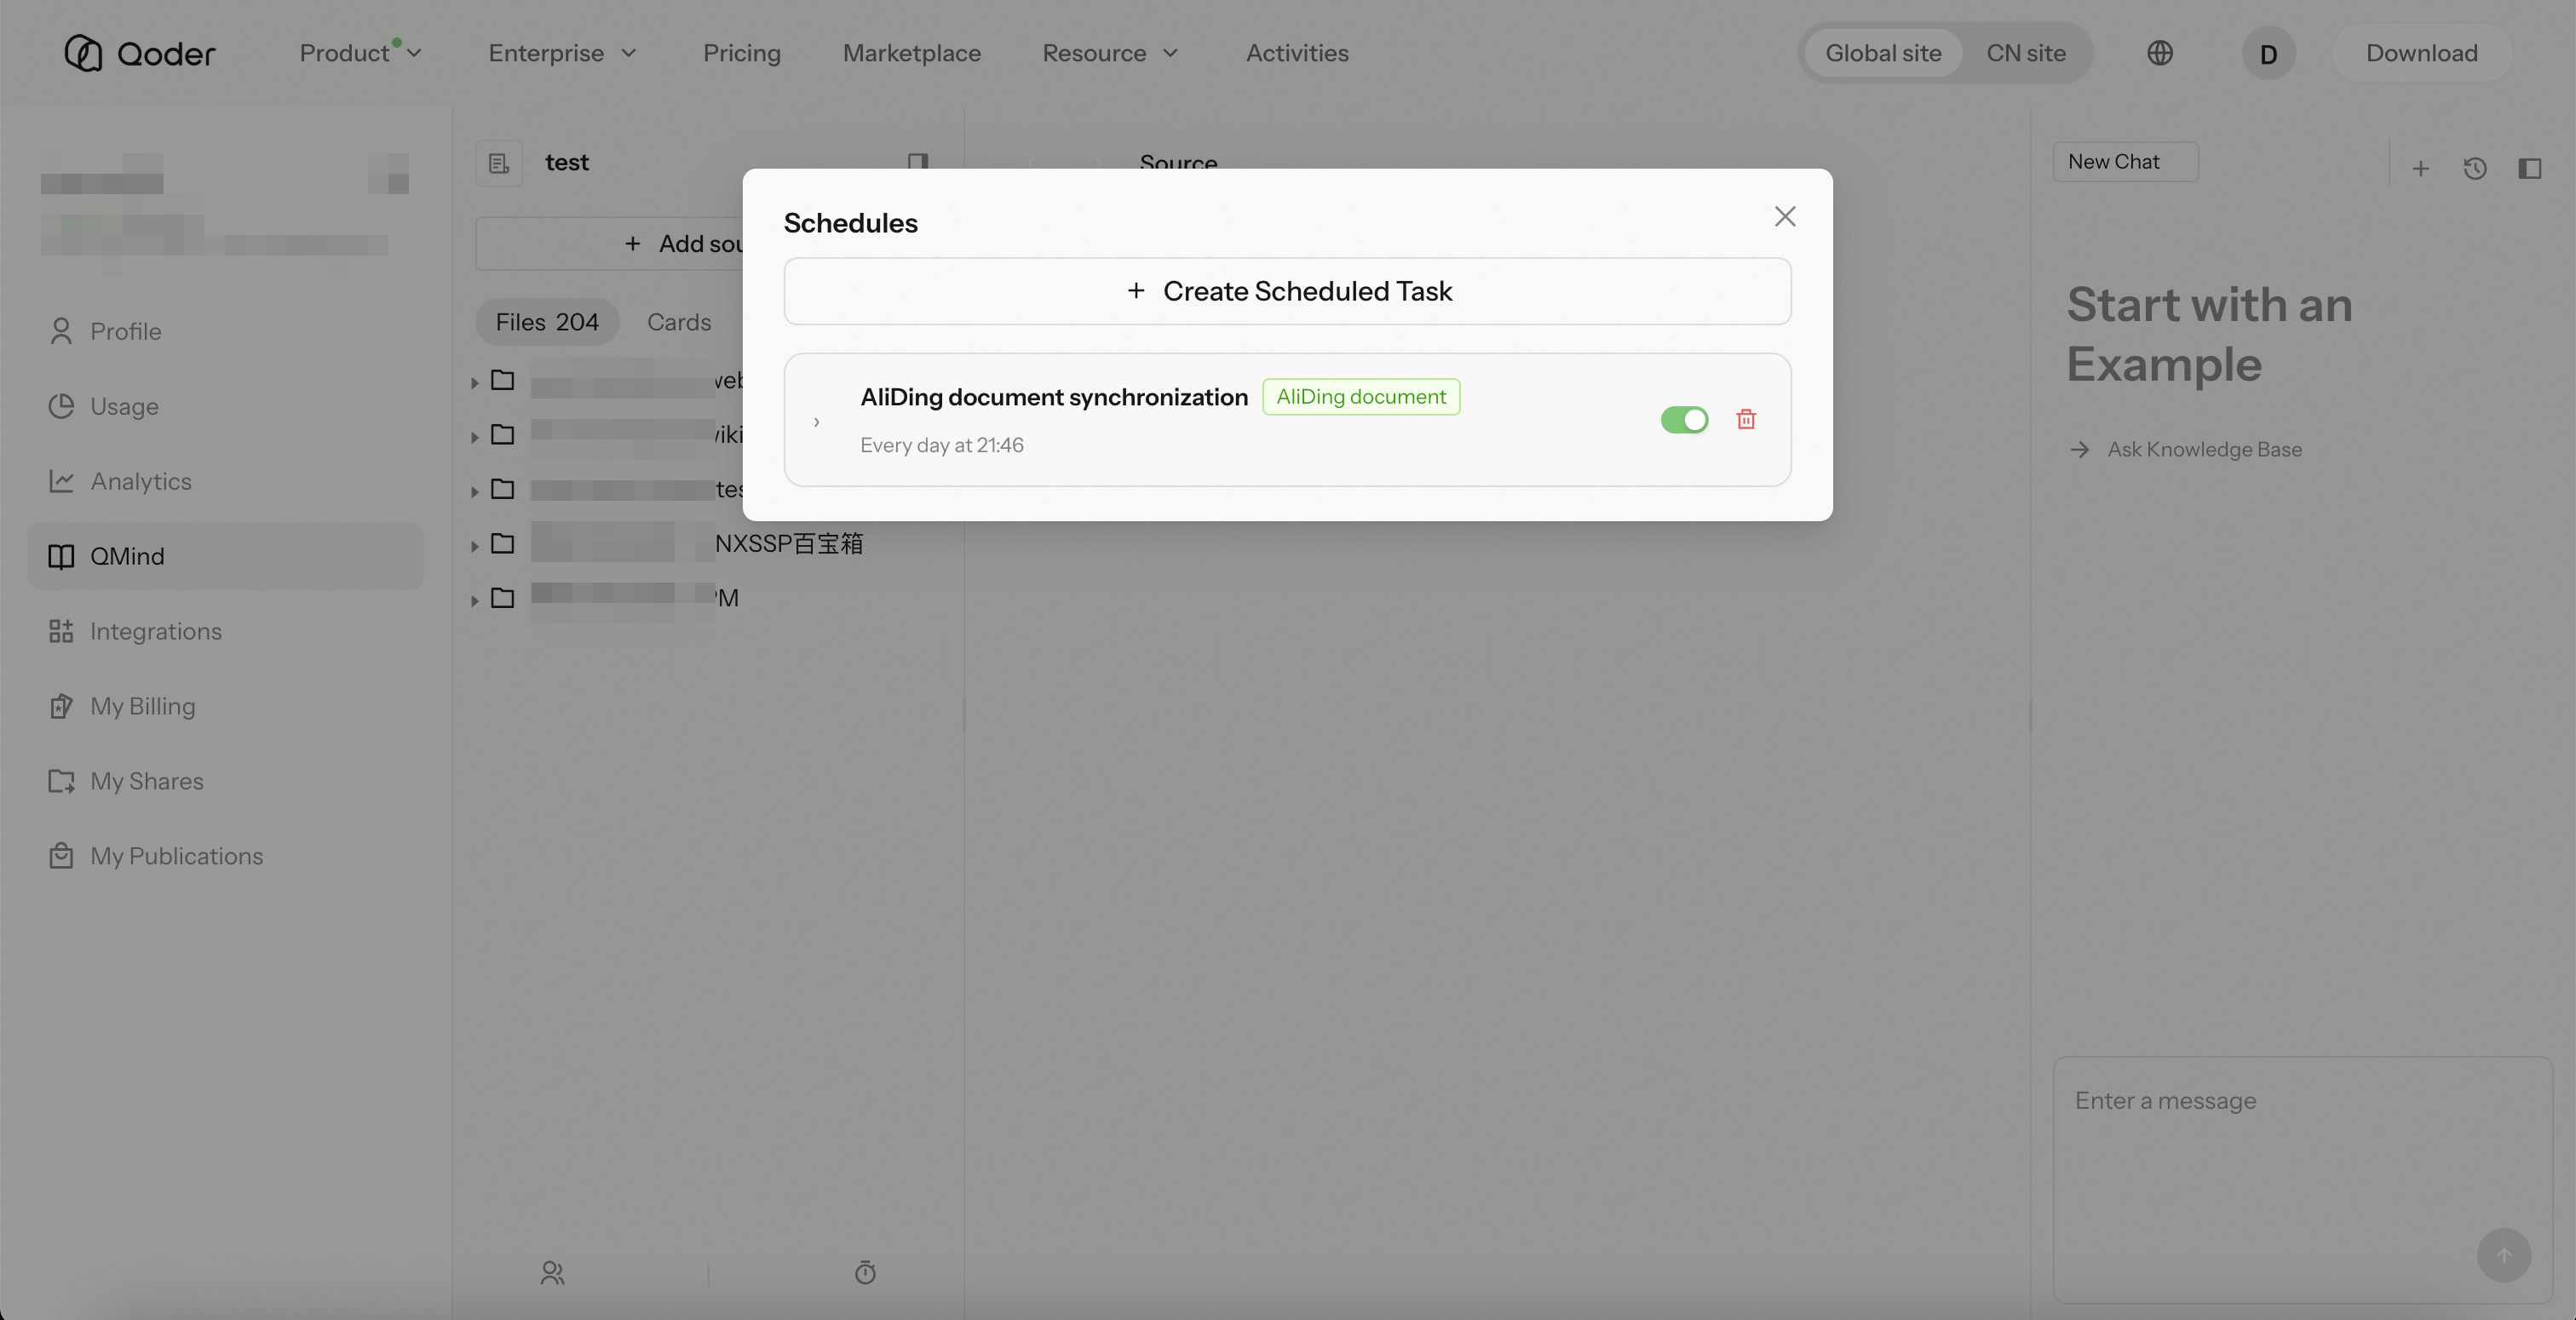
Task: Open the D user avatar menu
Action: click(x=2268, y=53)
